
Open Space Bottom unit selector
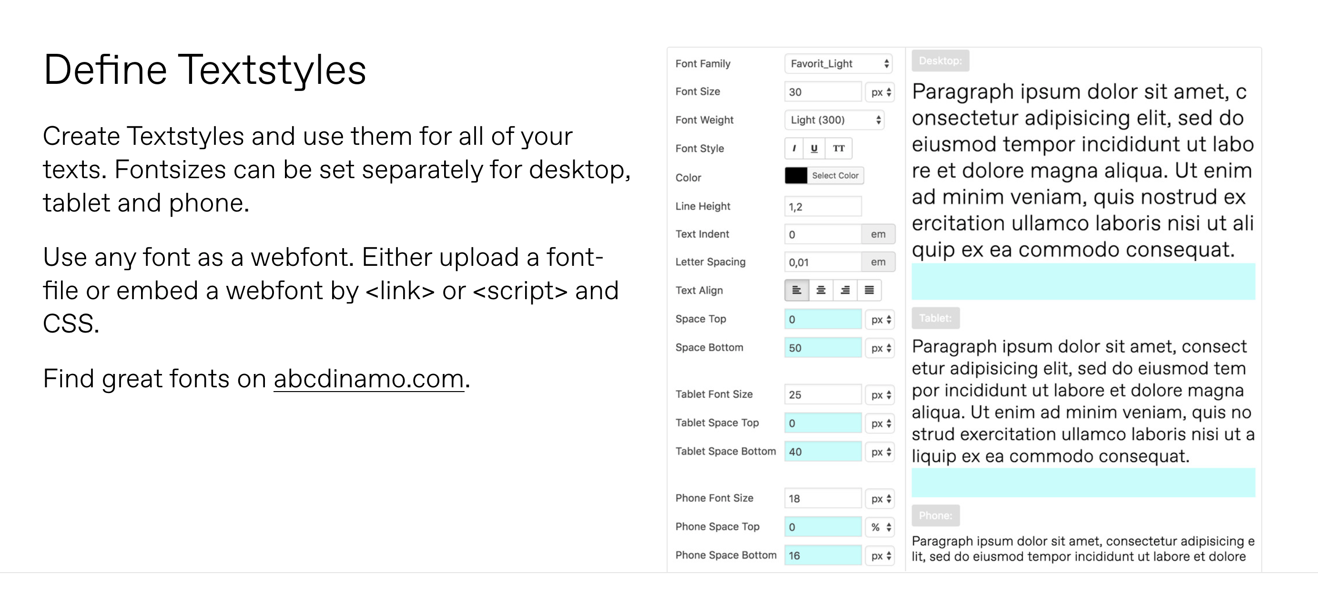coord(880,348)
